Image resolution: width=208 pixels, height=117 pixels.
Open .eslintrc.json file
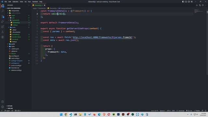pyautogui.click(x=15, y=49)
